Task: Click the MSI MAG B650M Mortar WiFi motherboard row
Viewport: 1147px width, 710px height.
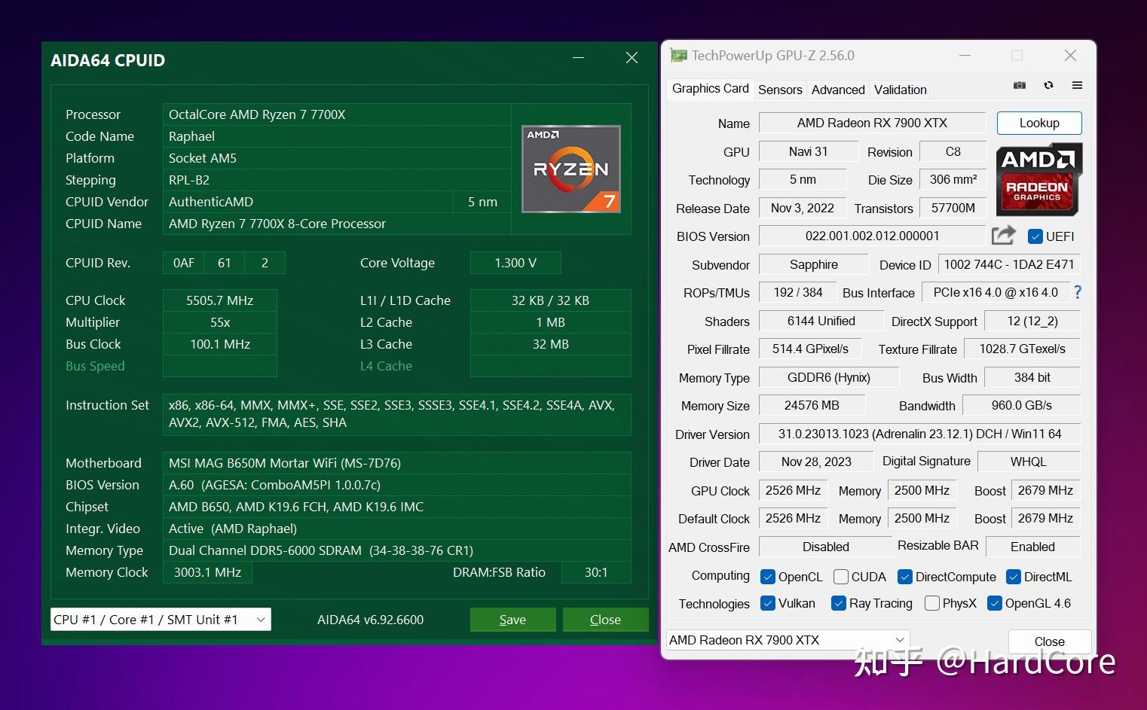Action: pos(397,463)
